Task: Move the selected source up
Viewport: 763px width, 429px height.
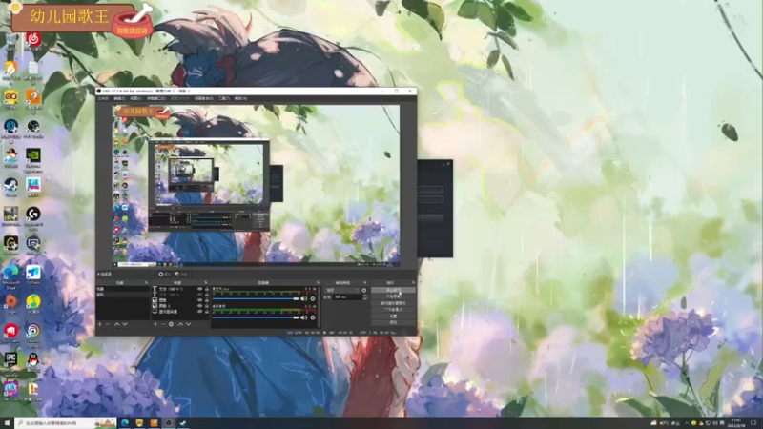Action: click(180, 324)
